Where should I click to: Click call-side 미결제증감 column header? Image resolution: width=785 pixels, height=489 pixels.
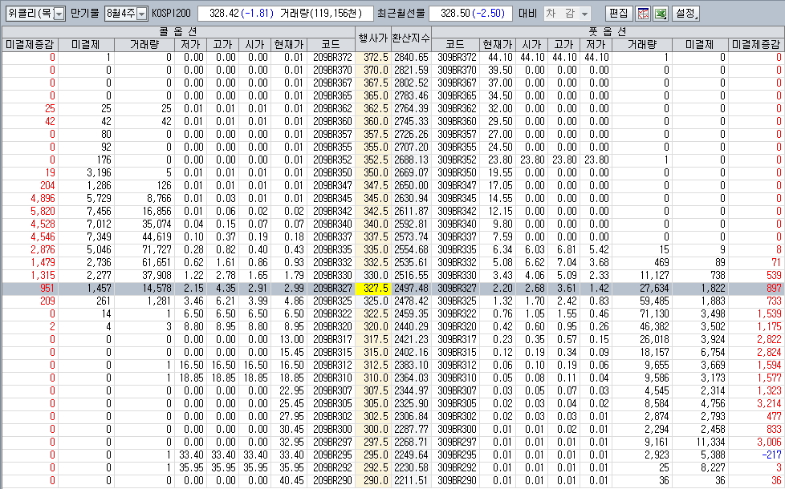coord(30,44)
